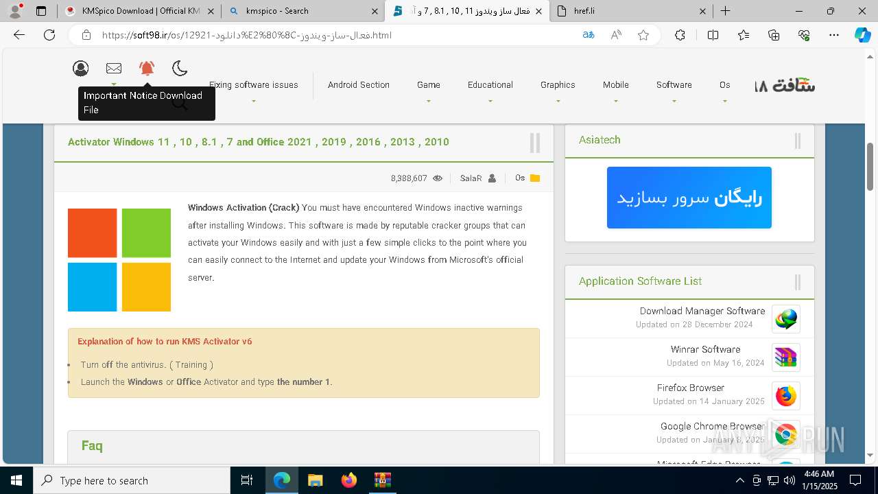
Task: Open WinRAR from taskbar
Action: (x=382, y=480)
